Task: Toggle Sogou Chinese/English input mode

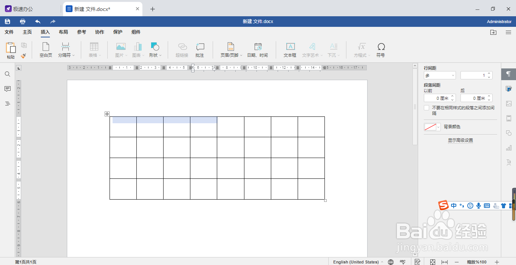Action: point(454,206)
